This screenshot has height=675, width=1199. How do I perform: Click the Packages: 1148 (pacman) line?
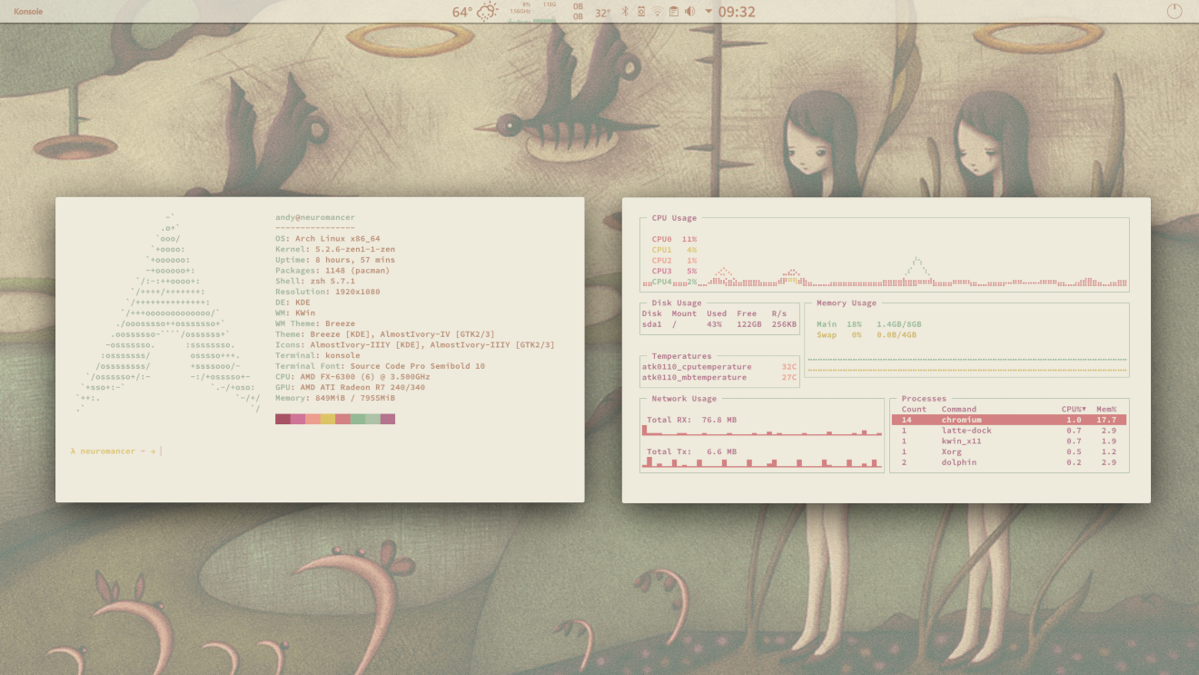click(332, 271)
